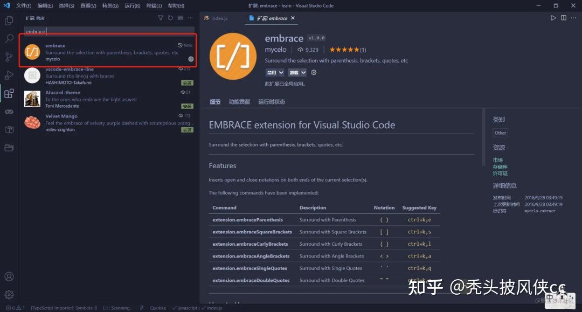Install Velvet Mango with 安装 button

[187, 130]
